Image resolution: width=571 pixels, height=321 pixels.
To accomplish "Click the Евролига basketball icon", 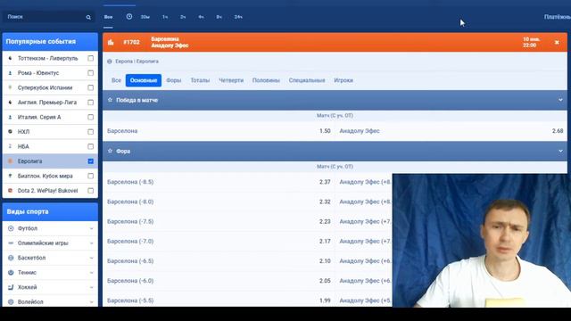I will tap(10, 160).
